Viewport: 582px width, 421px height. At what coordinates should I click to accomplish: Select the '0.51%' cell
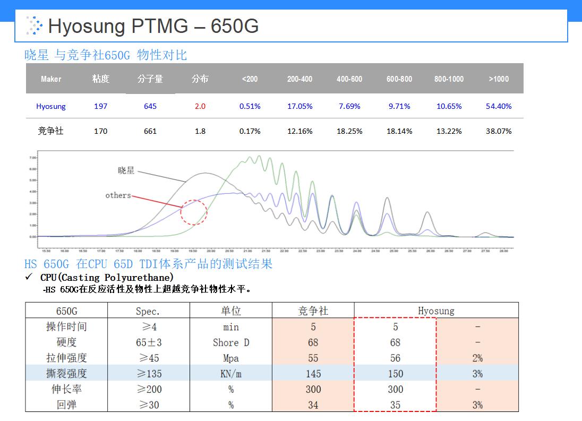[250, 106]
